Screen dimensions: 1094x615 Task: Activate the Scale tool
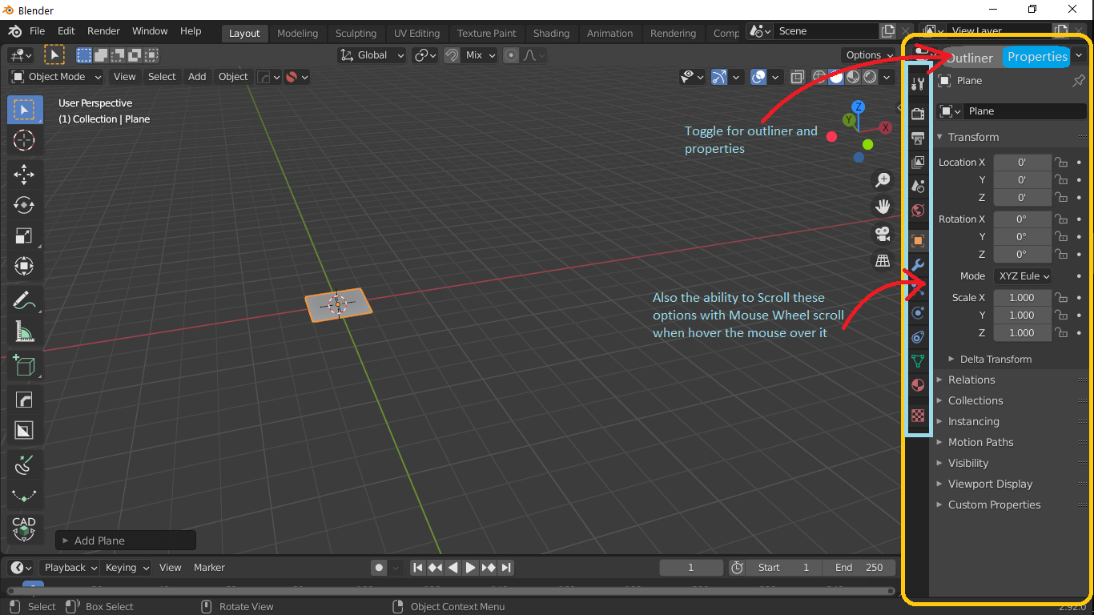(25, 235)
